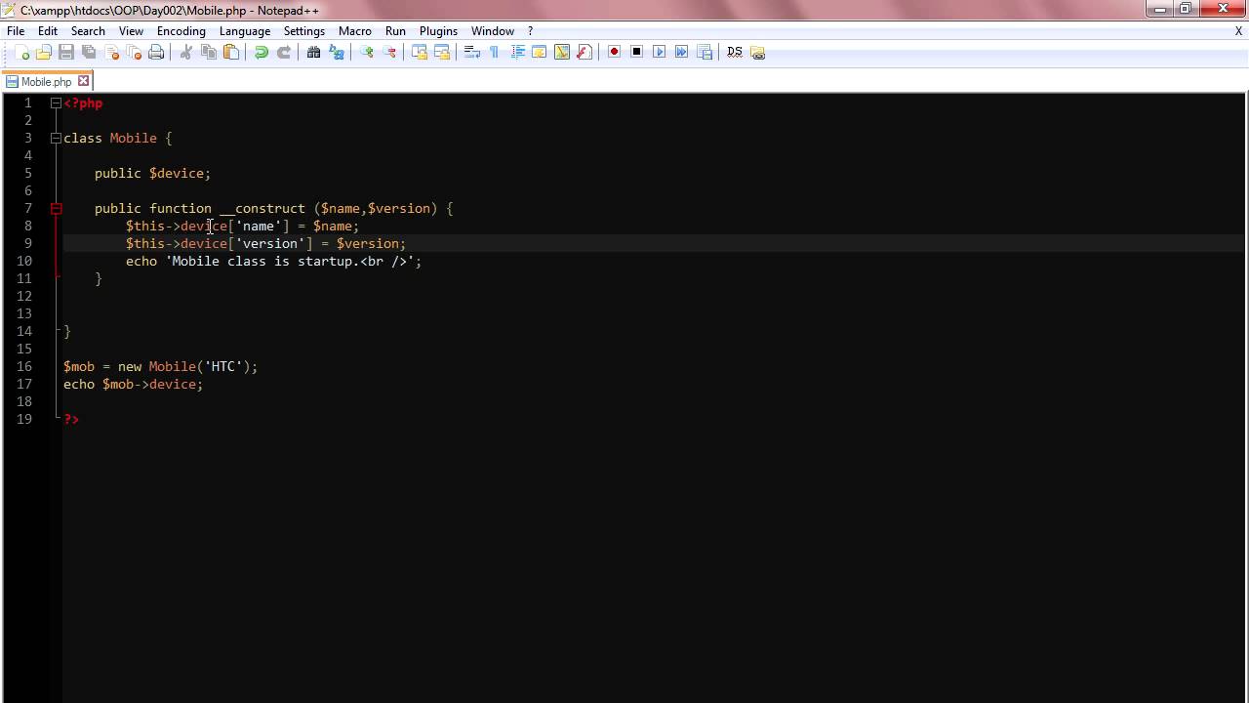The height and width of the screenshot is (703, 1249).
Task: Toggle synchronize vertical scrolling icon
Action: (420, 53)
